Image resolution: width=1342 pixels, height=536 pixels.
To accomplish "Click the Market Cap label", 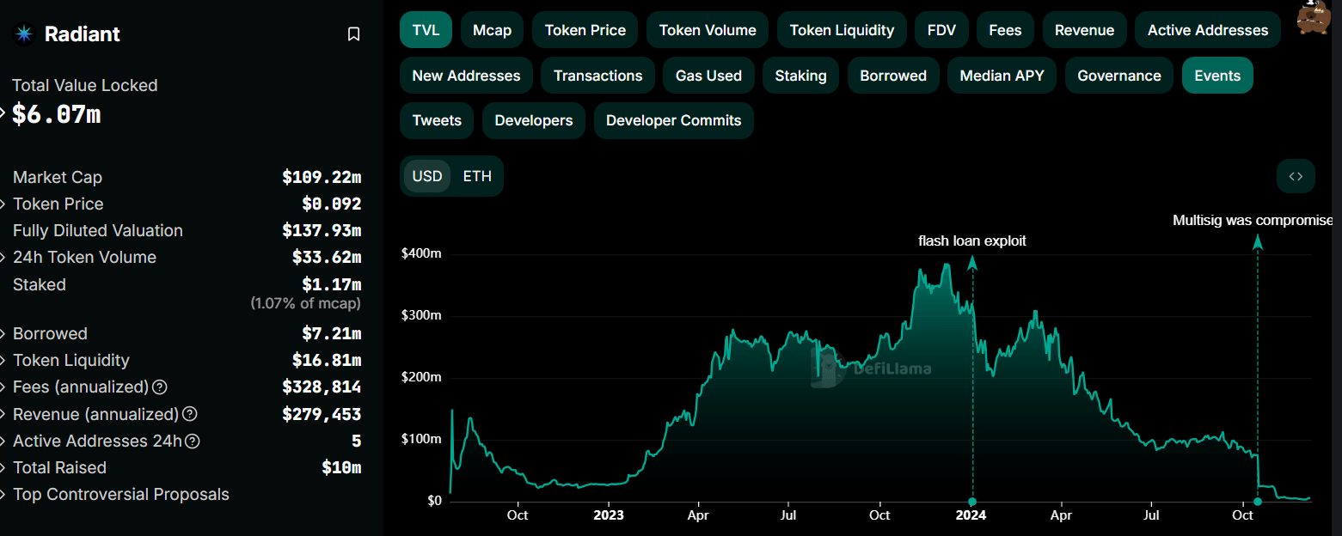I will pyautogui.click(x=58, y=178).
